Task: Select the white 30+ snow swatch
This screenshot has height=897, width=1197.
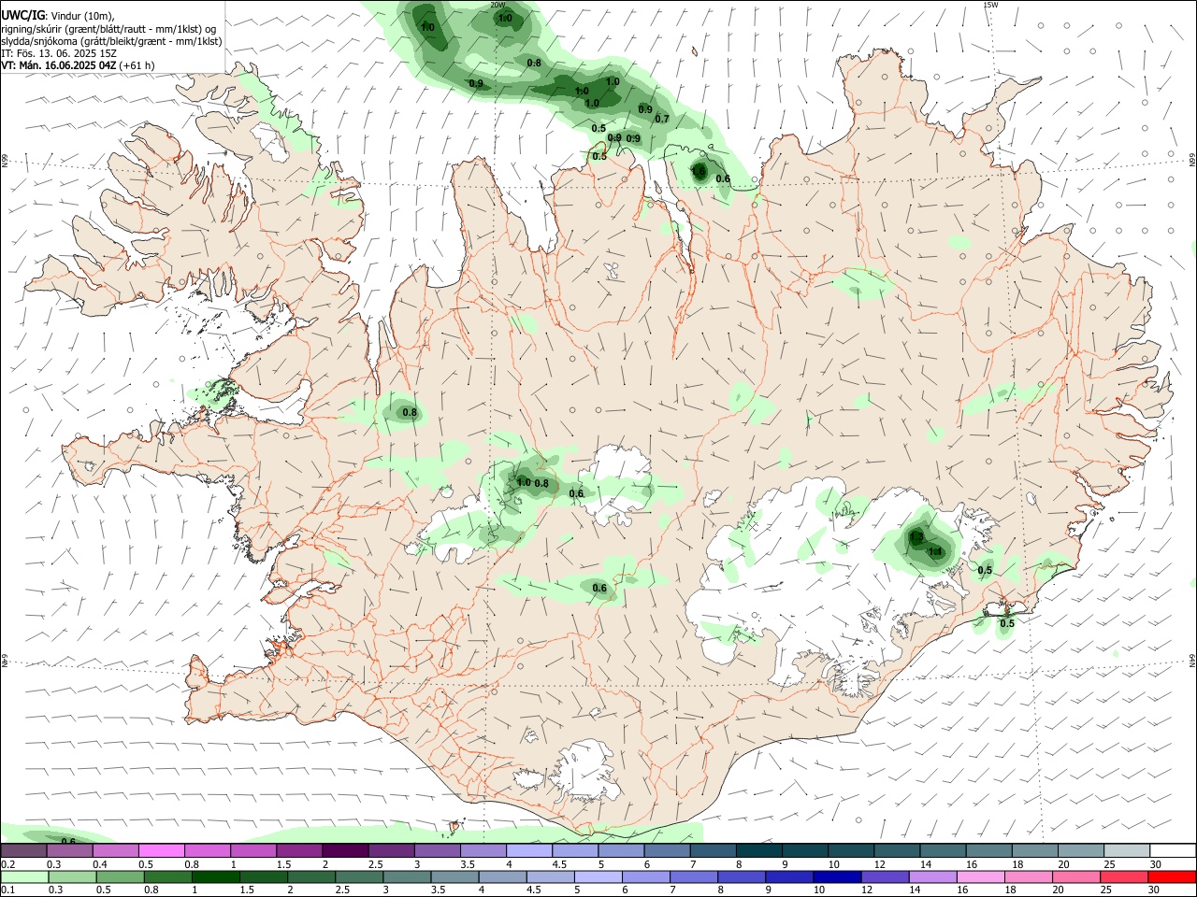Action: (1173, 850)
